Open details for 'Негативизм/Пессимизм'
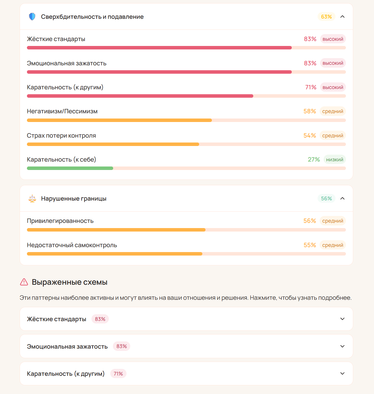The height and width of the screenshot is (394, 374). click(62, 111)
